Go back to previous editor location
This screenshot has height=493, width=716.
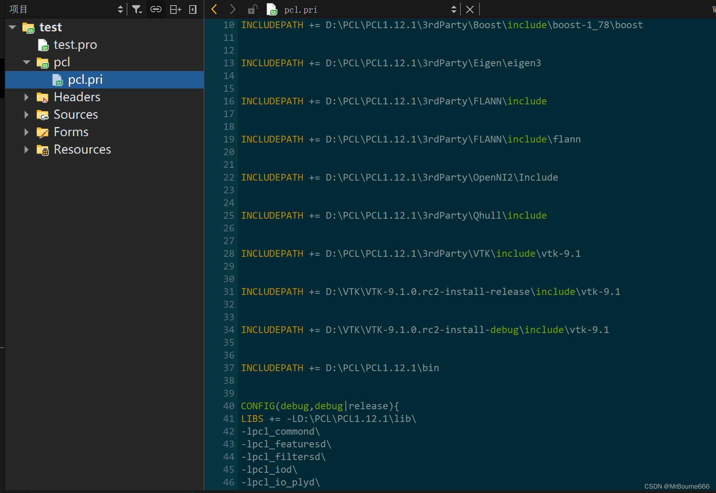(214, 9)
